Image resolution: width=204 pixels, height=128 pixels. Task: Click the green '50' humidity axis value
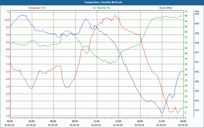[186, 64]
